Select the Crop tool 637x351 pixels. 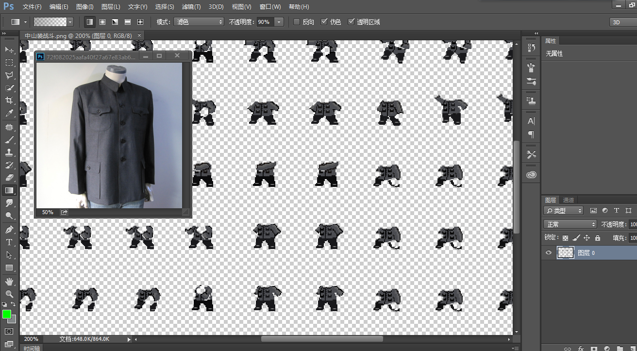tap(9, 100)
